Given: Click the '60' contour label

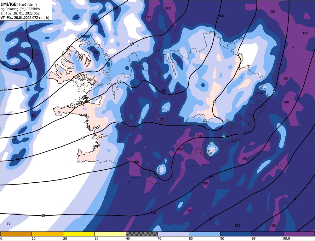Looking at the screenshot, I should click(210, 219).
